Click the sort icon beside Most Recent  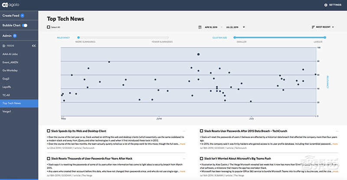[313, 27]
